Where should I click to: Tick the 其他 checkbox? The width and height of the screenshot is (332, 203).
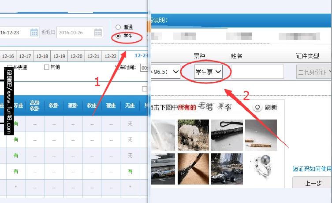(x=46, y=67)
